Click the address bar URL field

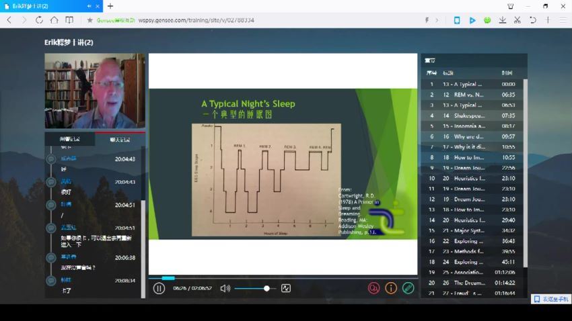[x=196, y=20]
